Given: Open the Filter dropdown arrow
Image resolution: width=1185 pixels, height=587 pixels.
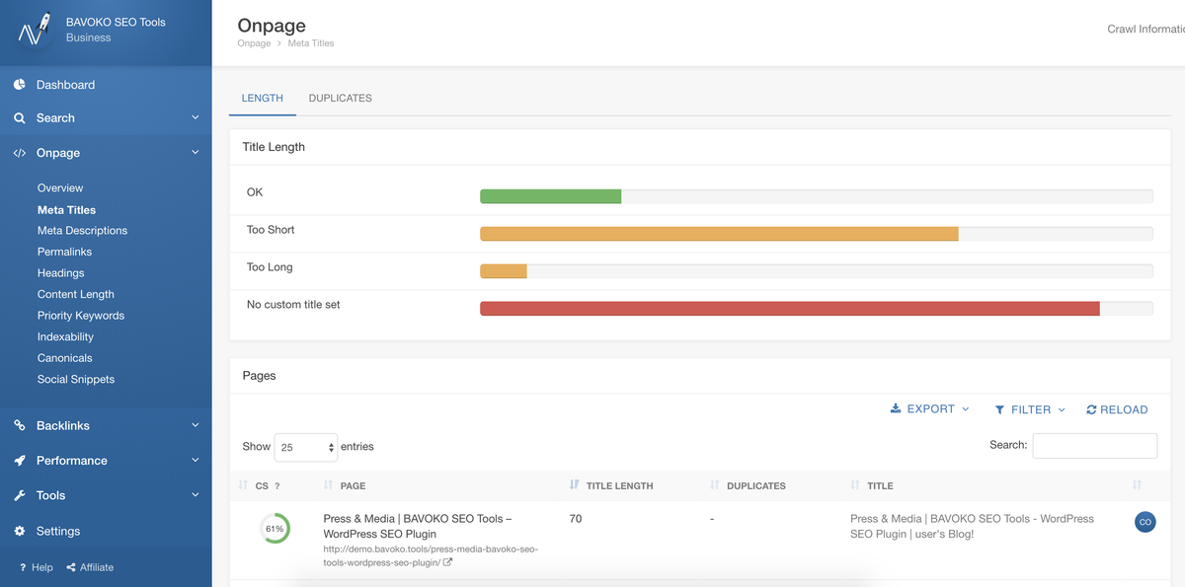Looking at the screenshot, I should tap(1062, 409).
